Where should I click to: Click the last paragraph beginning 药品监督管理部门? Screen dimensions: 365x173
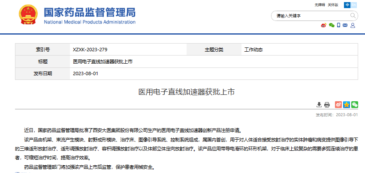click(89, 167)
